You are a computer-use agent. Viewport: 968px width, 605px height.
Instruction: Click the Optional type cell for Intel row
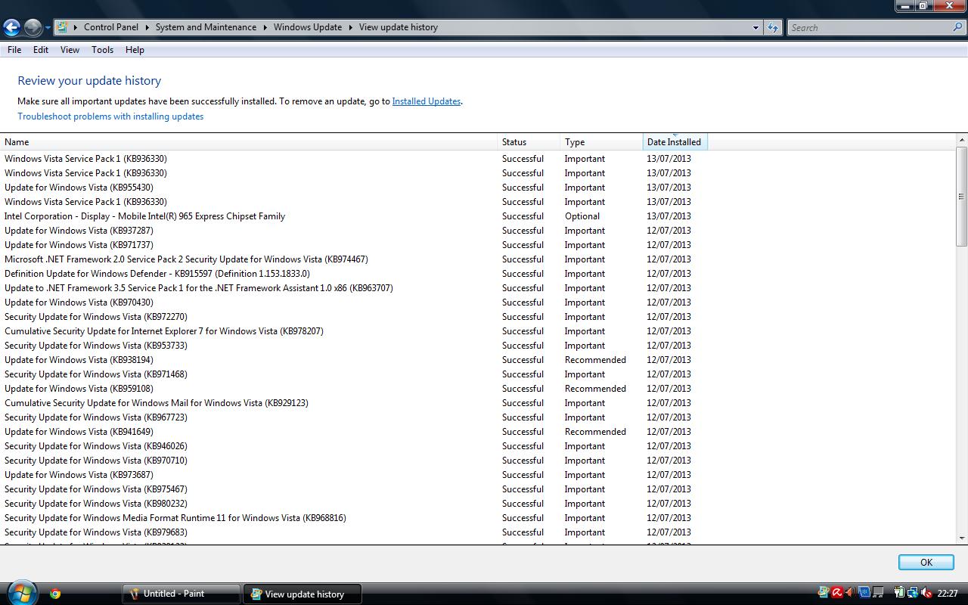(x=582, y=216)
